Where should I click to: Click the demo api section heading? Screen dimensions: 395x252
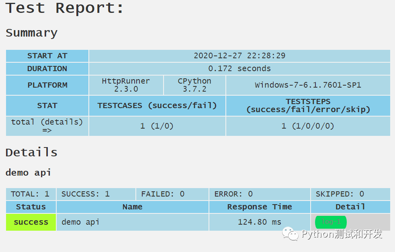28,173
